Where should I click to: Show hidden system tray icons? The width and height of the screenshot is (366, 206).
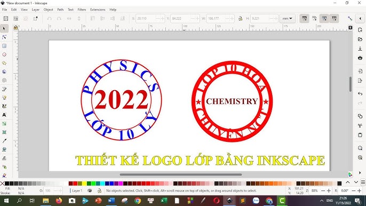[x=322, y=200]
